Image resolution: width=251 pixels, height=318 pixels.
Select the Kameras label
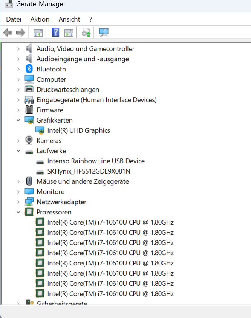[49, 141]
